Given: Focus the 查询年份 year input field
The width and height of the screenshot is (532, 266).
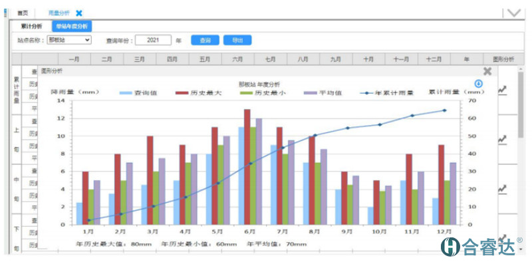Looking at the screenshot, I should [x=153, y=41].
